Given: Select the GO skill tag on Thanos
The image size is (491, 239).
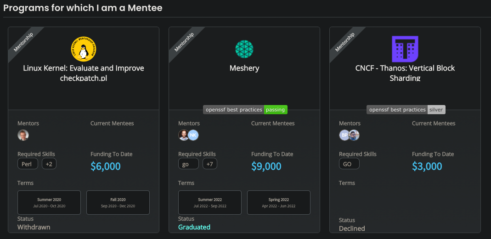Looking at the screenshot, I should [x=349, y=164].
